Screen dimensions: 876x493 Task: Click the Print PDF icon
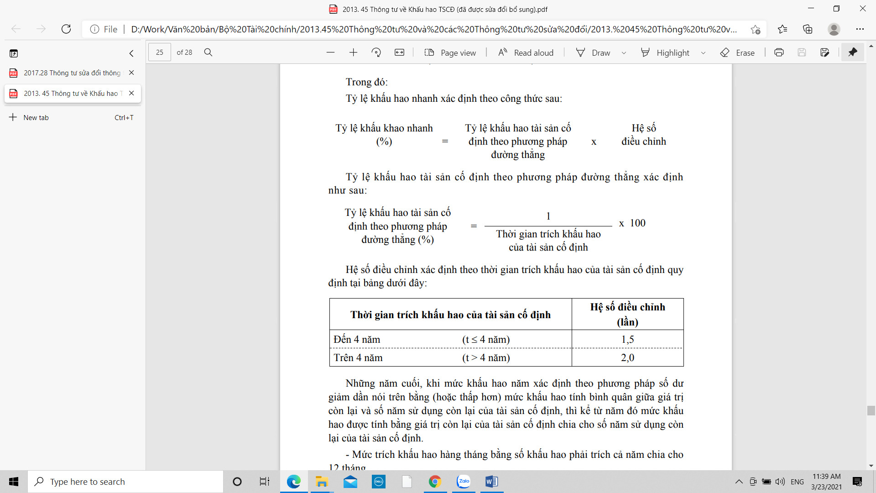779,52
